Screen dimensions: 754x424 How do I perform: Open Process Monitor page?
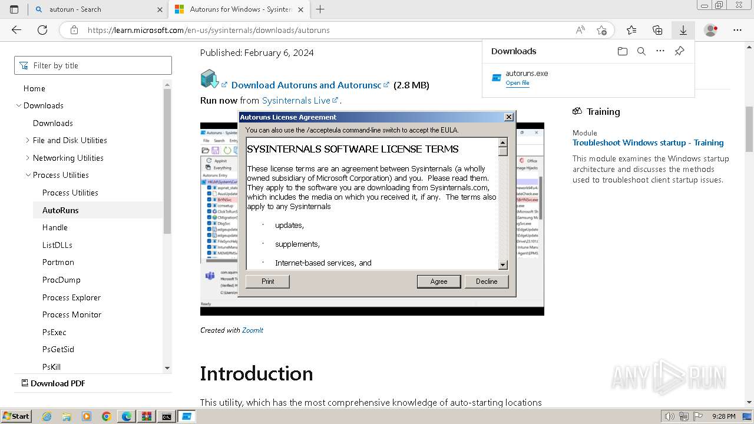[x=72, y=314]
